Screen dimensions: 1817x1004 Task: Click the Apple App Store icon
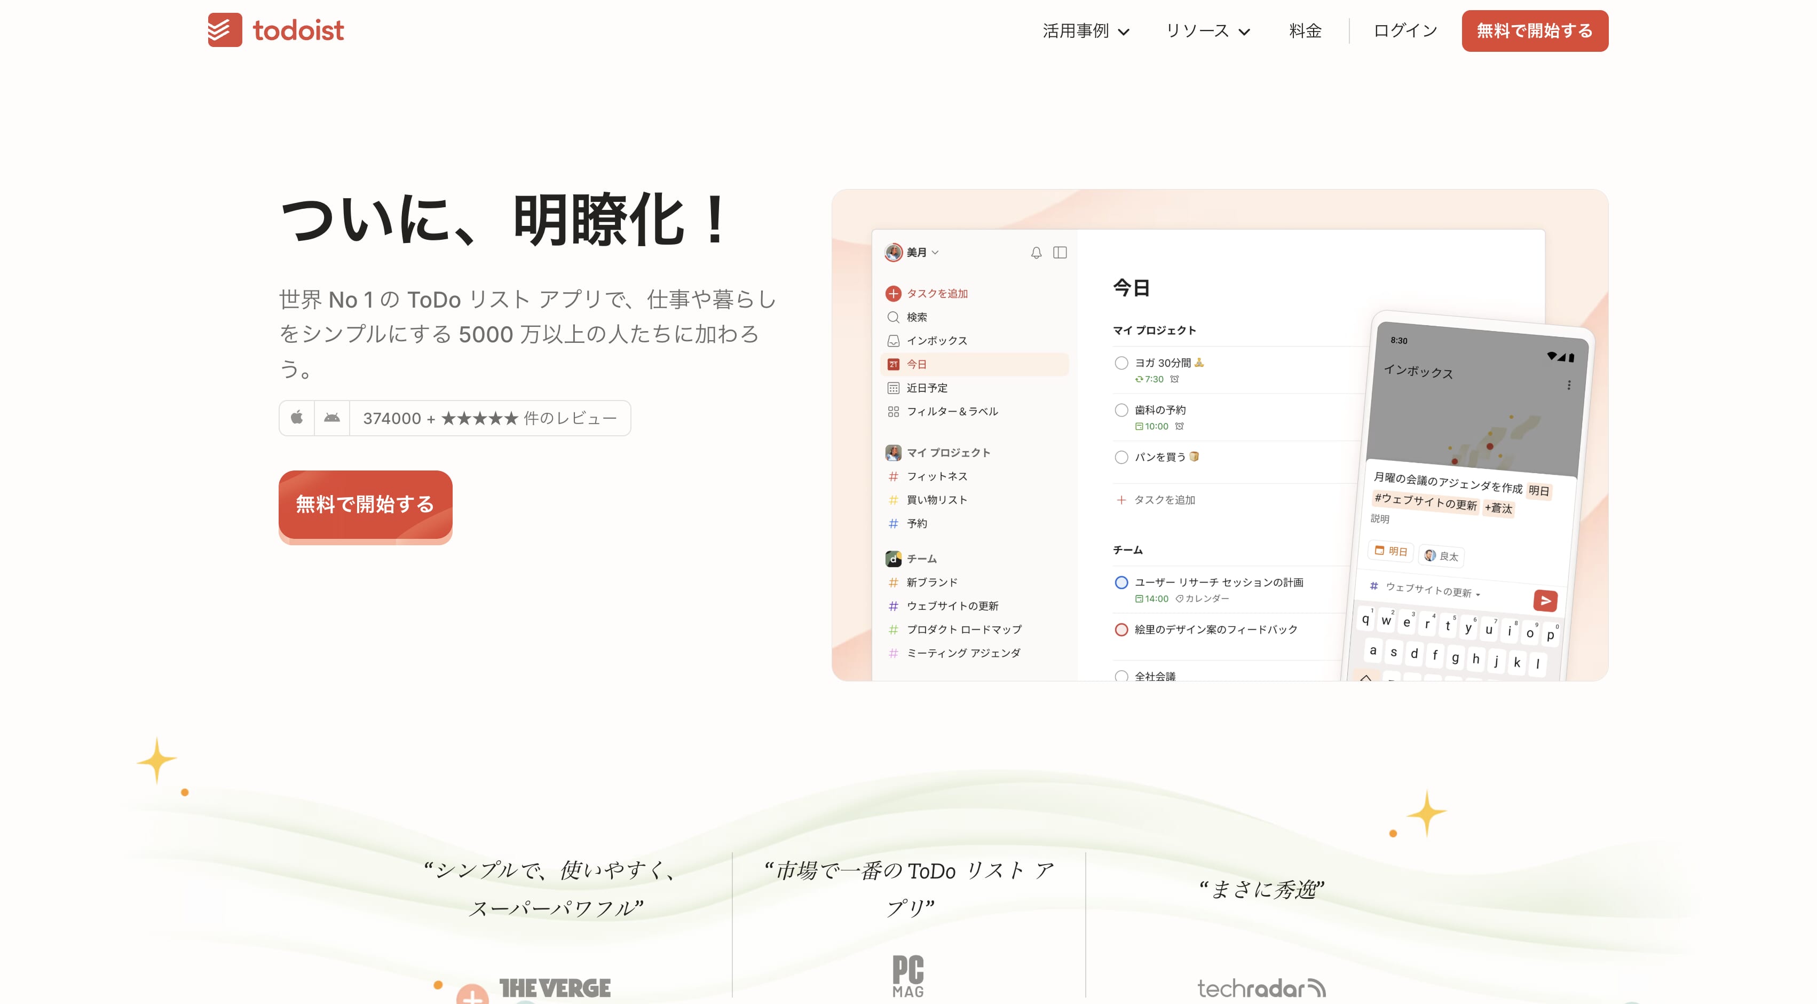(297, 418)
